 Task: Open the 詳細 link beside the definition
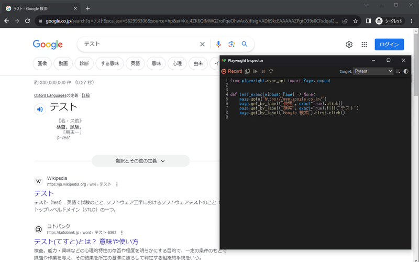tap(85, 95)
